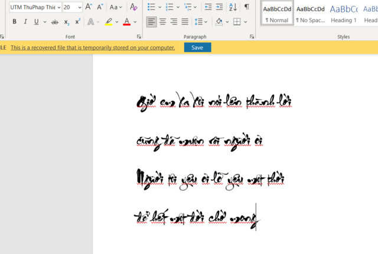Select Align Right
Viewport: 378px width, 254px height.
tap(174, 22)
